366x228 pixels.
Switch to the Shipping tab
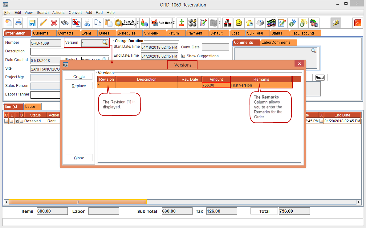152,33
